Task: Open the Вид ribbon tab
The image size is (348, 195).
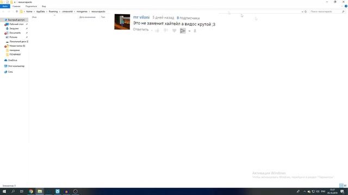Action: click(43, 6)
